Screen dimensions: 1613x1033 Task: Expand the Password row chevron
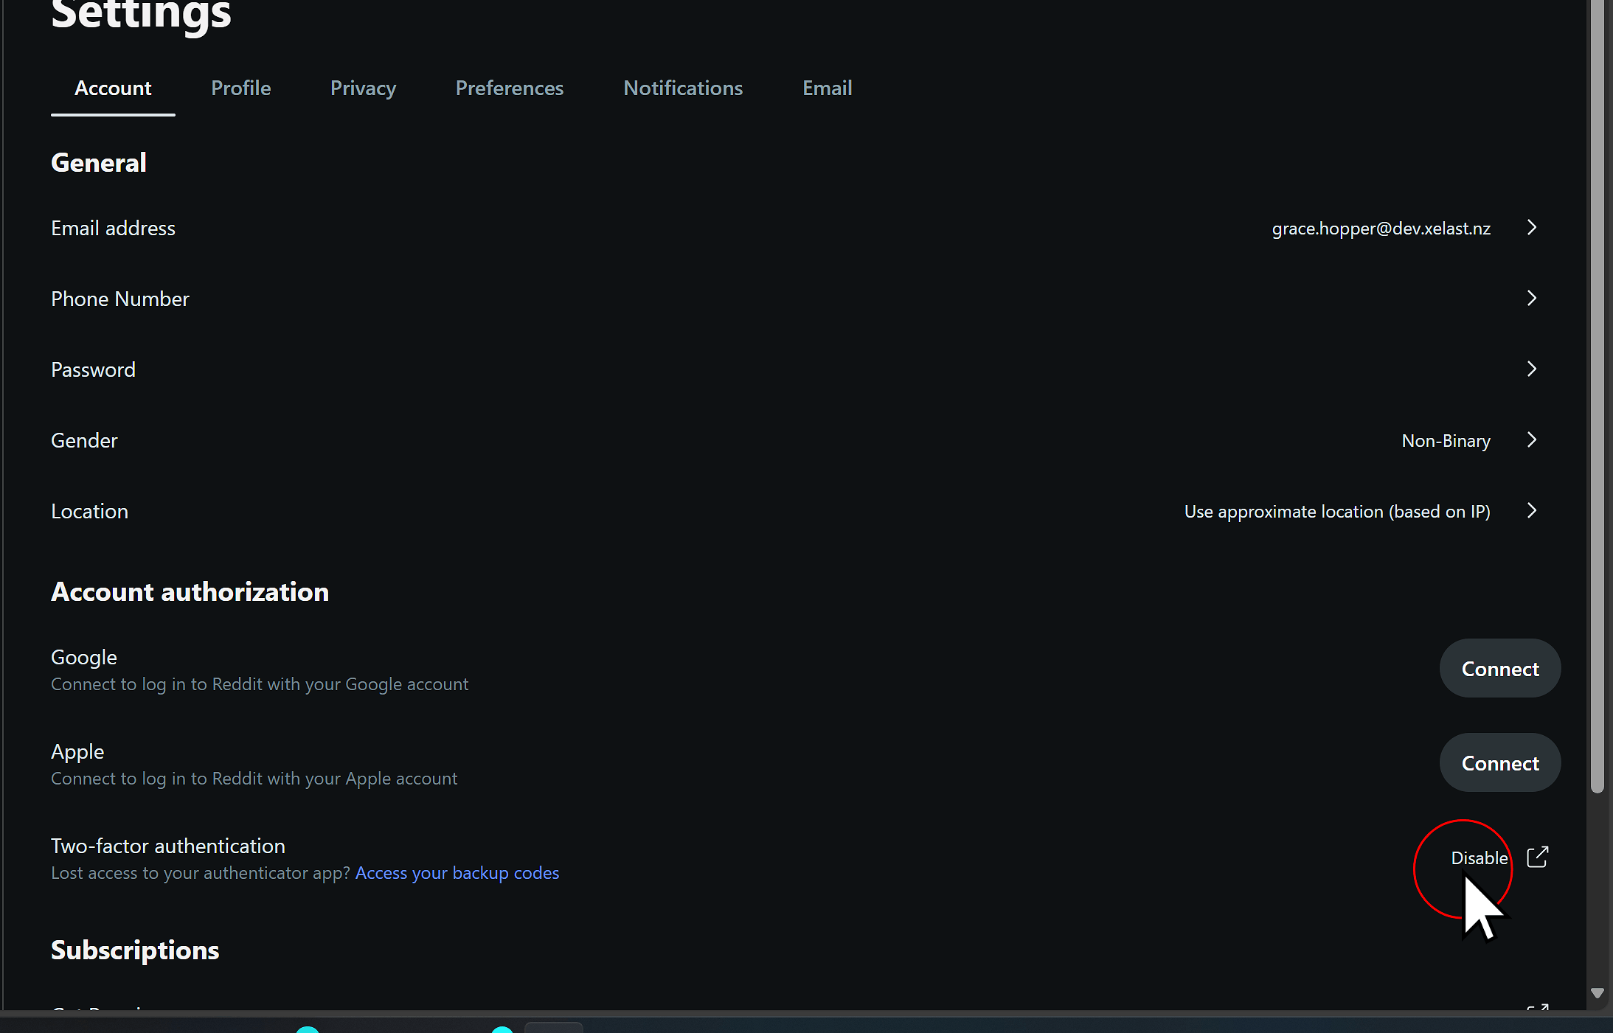click(1531, 369)
